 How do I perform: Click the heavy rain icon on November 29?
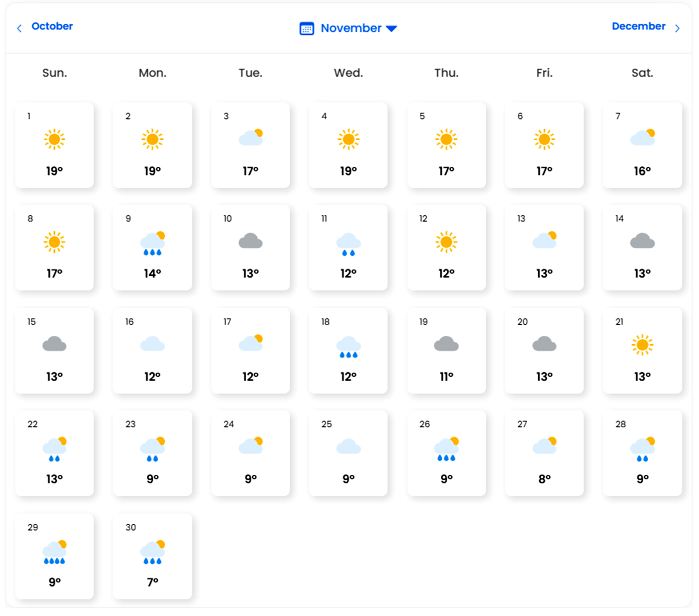54,552
